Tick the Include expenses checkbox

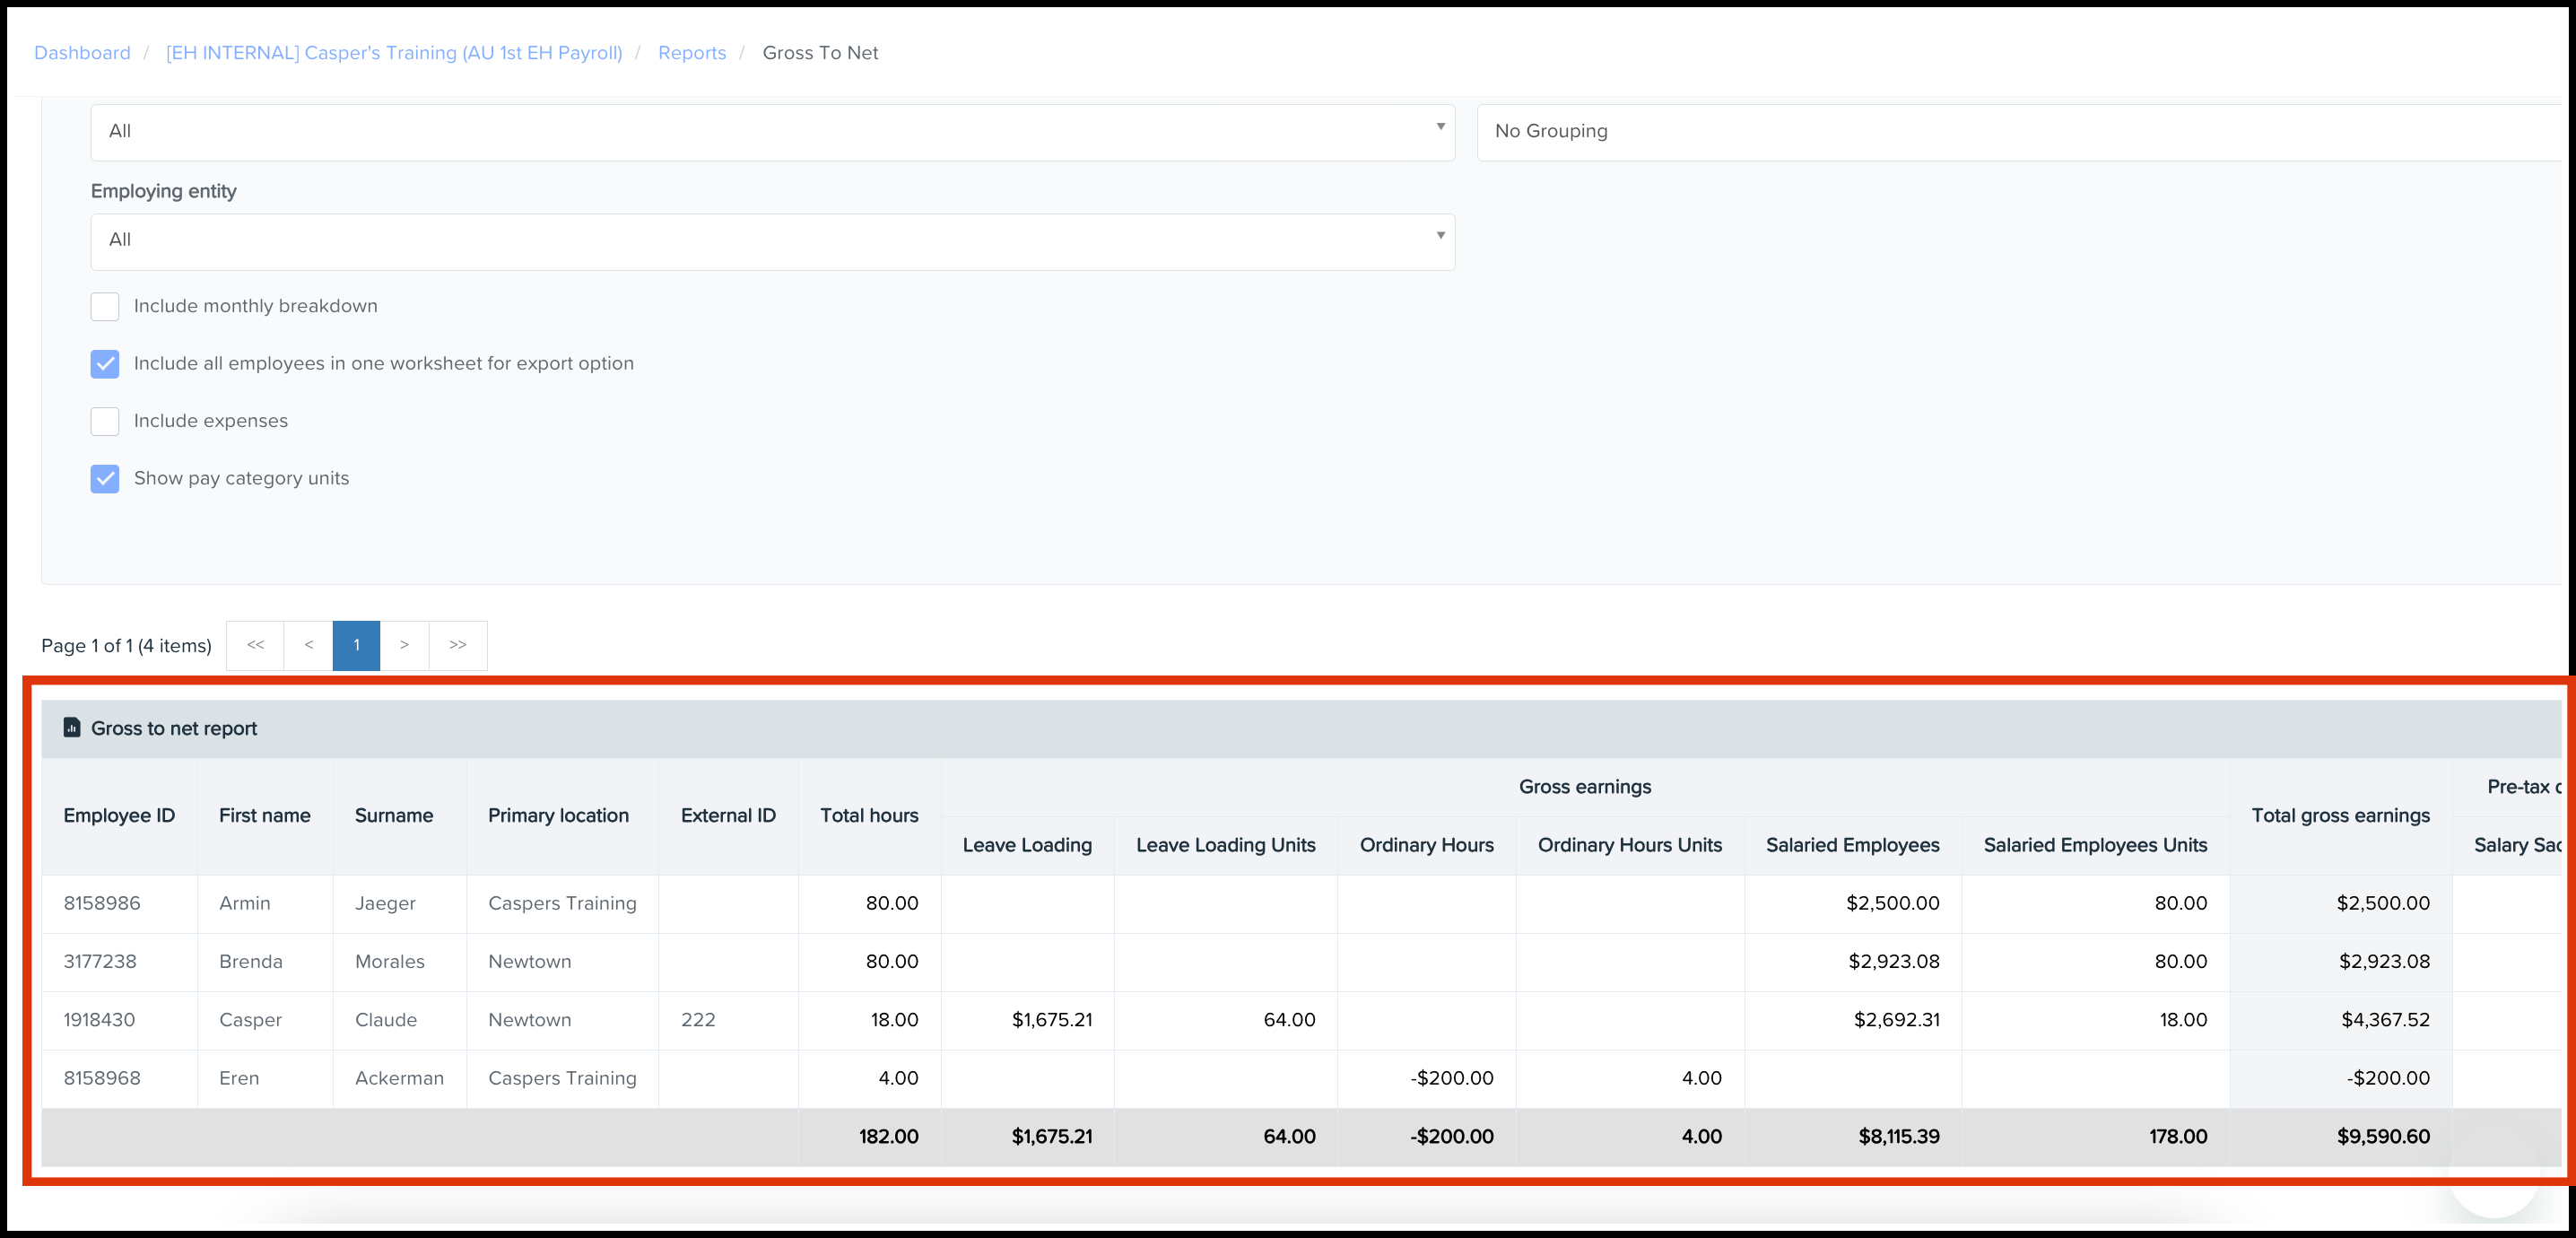coord(105,421)
